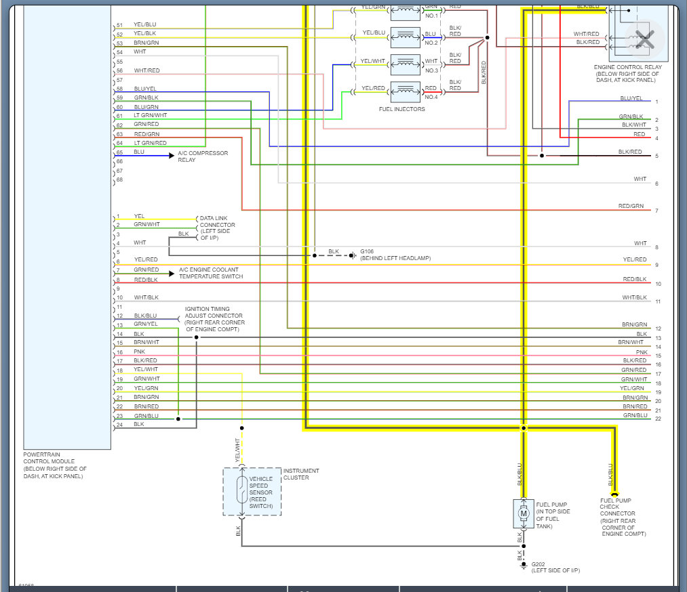Select the Engine Control Relay label
687x592 pixels.
[x=627, y=74]
